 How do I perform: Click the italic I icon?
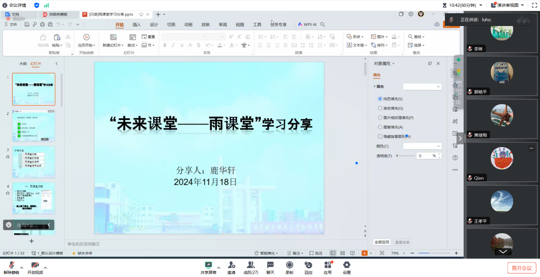click(173, 45)
